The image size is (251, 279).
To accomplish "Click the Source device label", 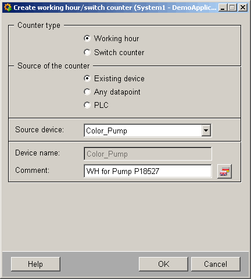I will coord(40,129).
